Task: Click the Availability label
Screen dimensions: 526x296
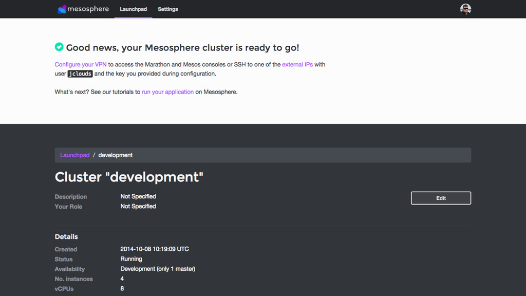Action: point(70,269)
